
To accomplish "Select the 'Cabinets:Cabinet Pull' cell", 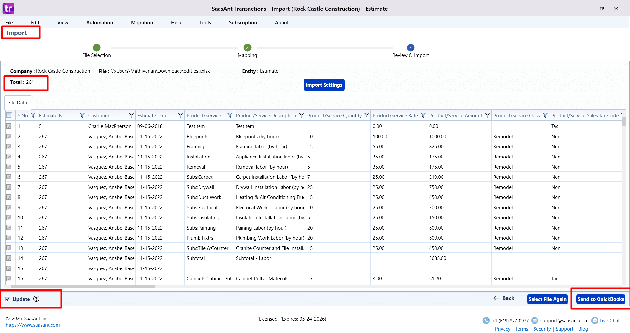I will coord(209,278).
